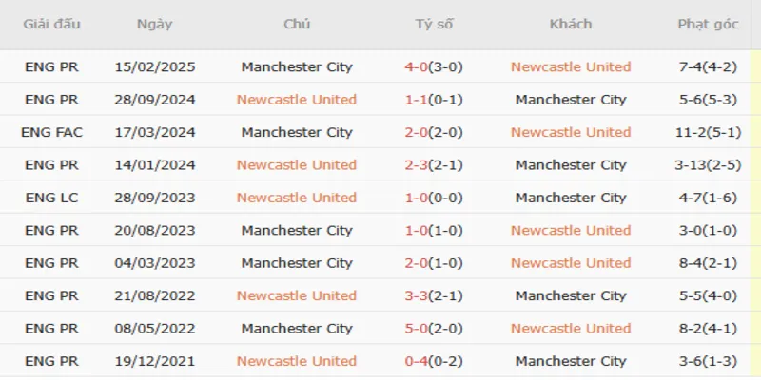Select the date 19/12/2021
761x380 pixels.
[154, 361]
